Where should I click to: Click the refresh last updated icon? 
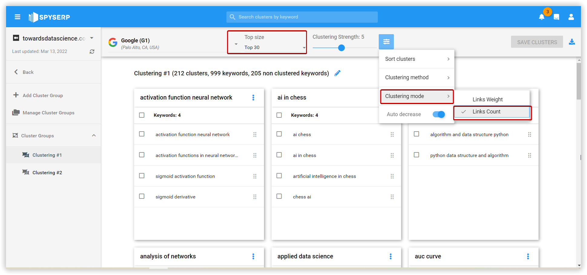pyautogui.click(x=92, y=52)
